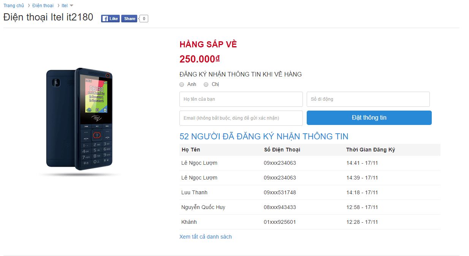Go to "Trang chủ" breadcrumb link
Image resolution: width=469 pixels, height=256 pixels.
click(x=14, y=5)
